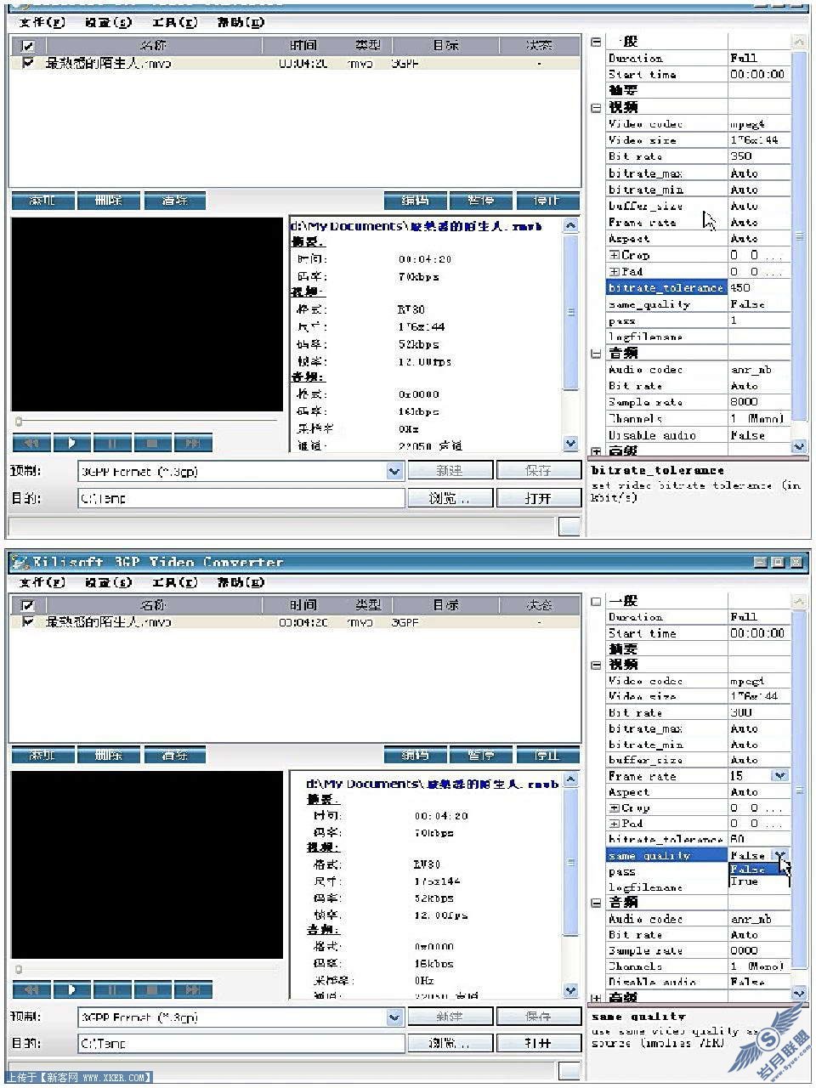Click the file info scroll-up arrow in the lower window
This screenshot has height=1088, width=816.
(x=570, y=779)
